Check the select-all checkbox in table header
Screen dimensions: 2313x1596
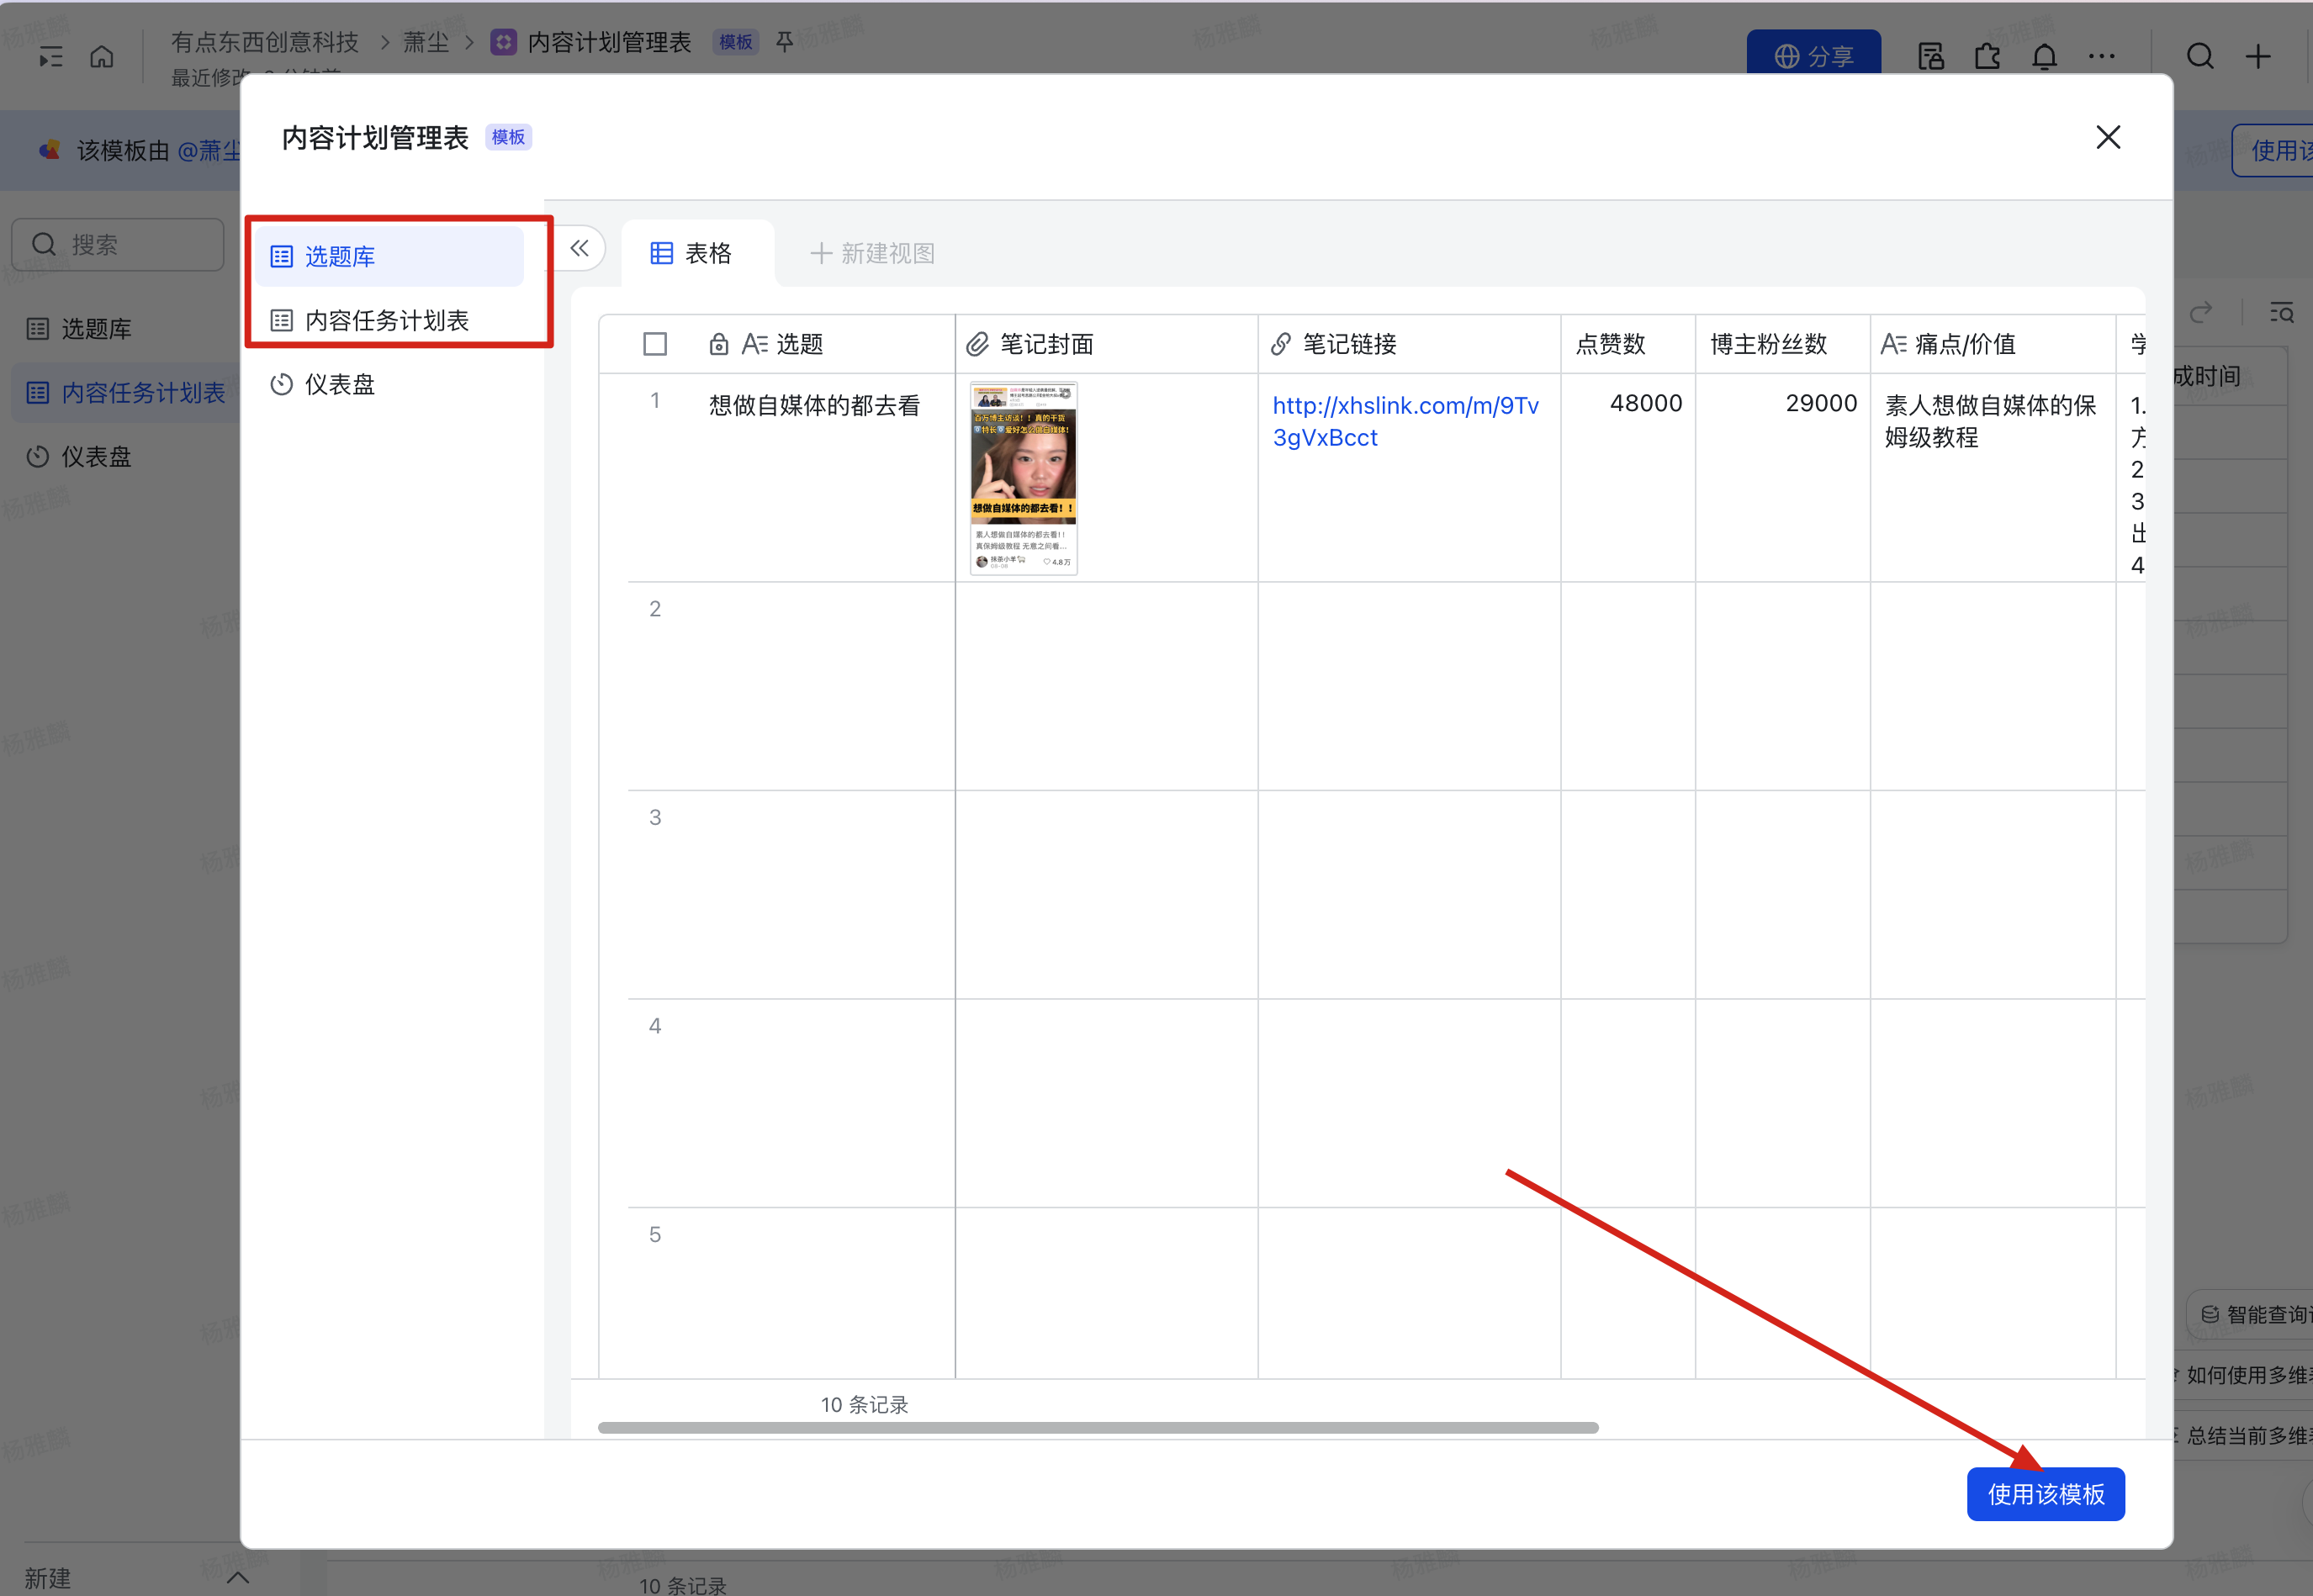[x=655, y=344]
